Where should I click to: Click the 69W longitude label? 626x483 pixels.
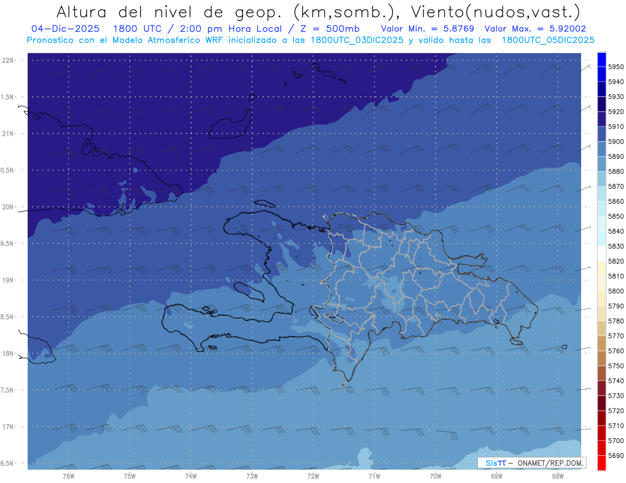[x=497, y=476]
